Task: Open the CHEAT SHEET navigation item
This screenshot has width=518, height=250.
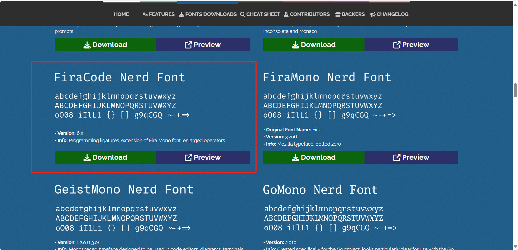Action: point(260,14)
